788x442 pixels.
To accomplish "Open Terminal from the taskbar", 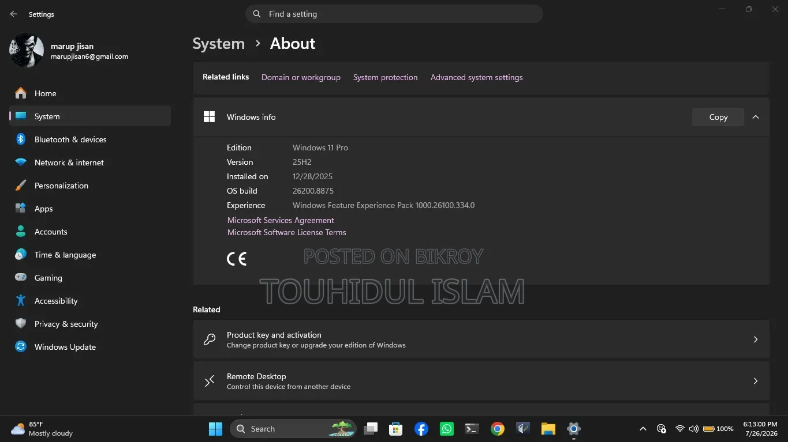I will (472, 429).
